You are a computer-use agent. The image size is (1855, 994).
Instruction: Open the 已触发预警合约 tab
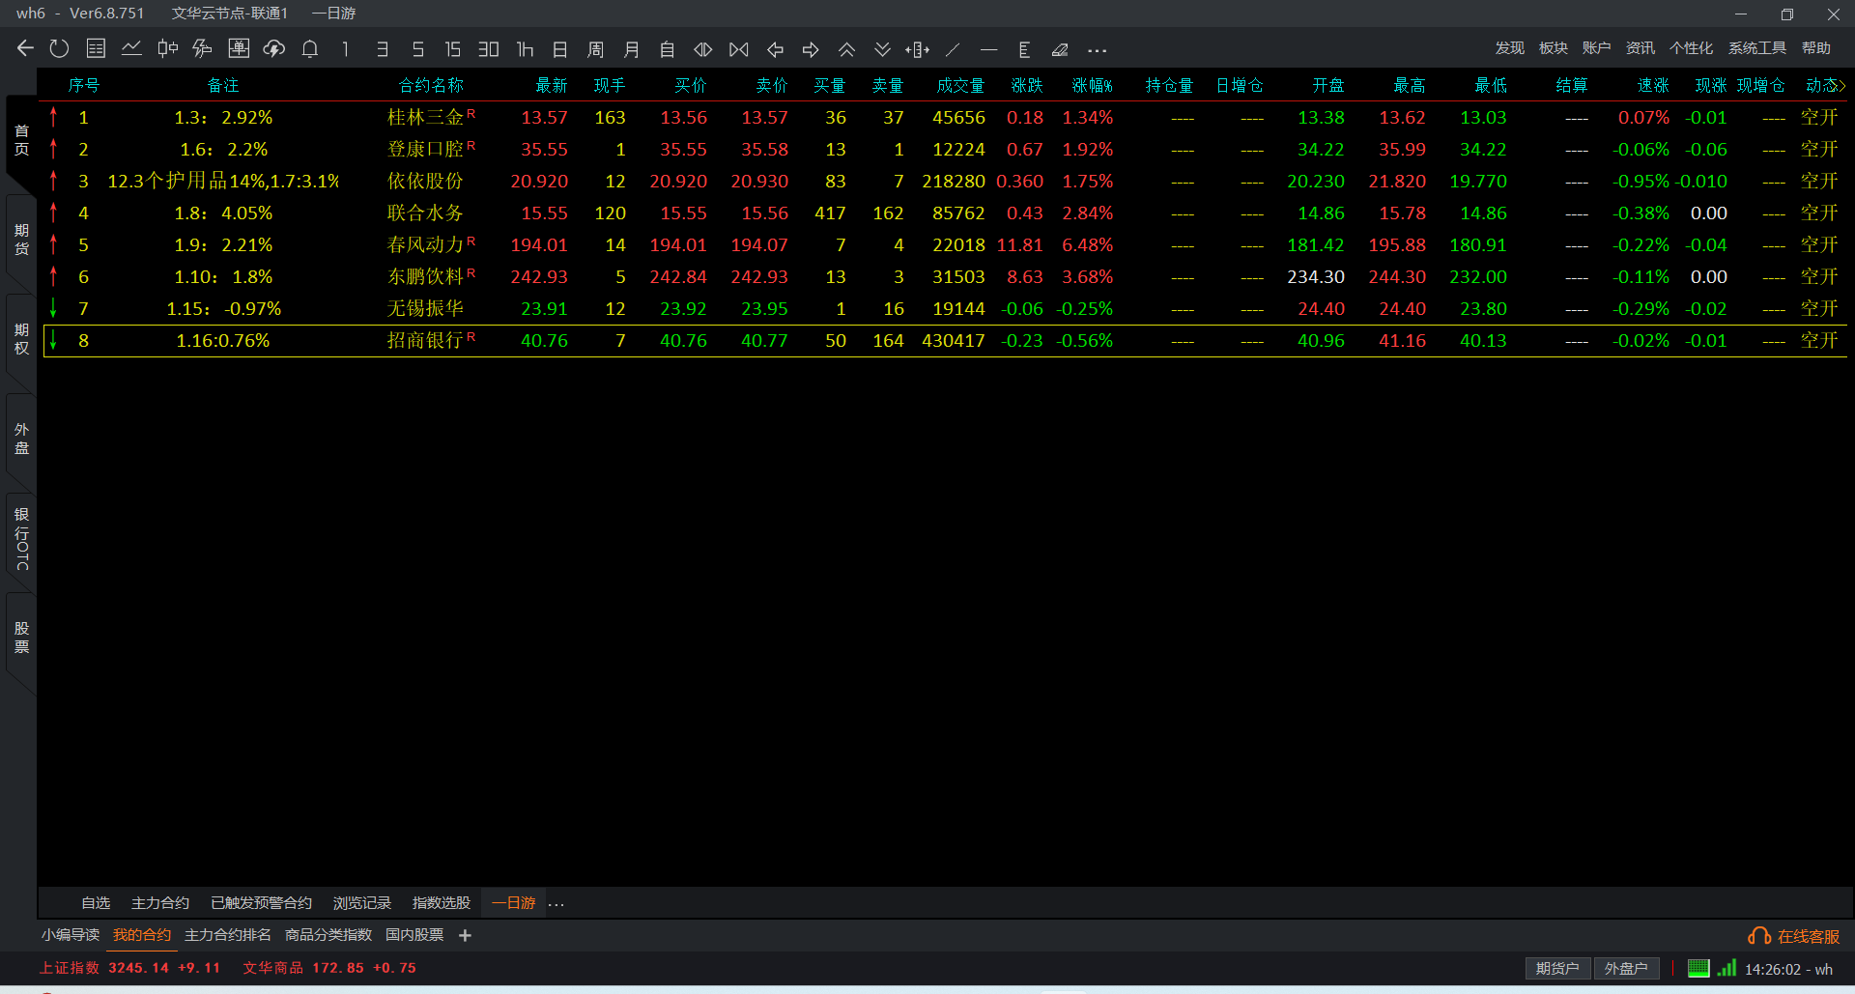[262, 903]
